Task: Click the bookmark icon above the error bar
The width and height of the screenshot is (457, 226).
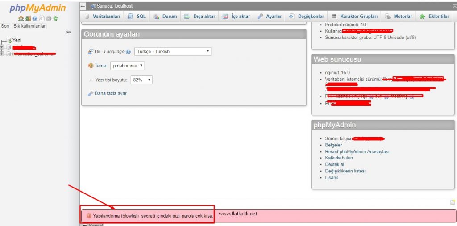Action: [x=453, y=202]
